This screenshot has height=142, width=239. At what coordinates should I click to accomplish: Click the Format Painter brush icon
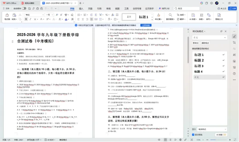7,15
